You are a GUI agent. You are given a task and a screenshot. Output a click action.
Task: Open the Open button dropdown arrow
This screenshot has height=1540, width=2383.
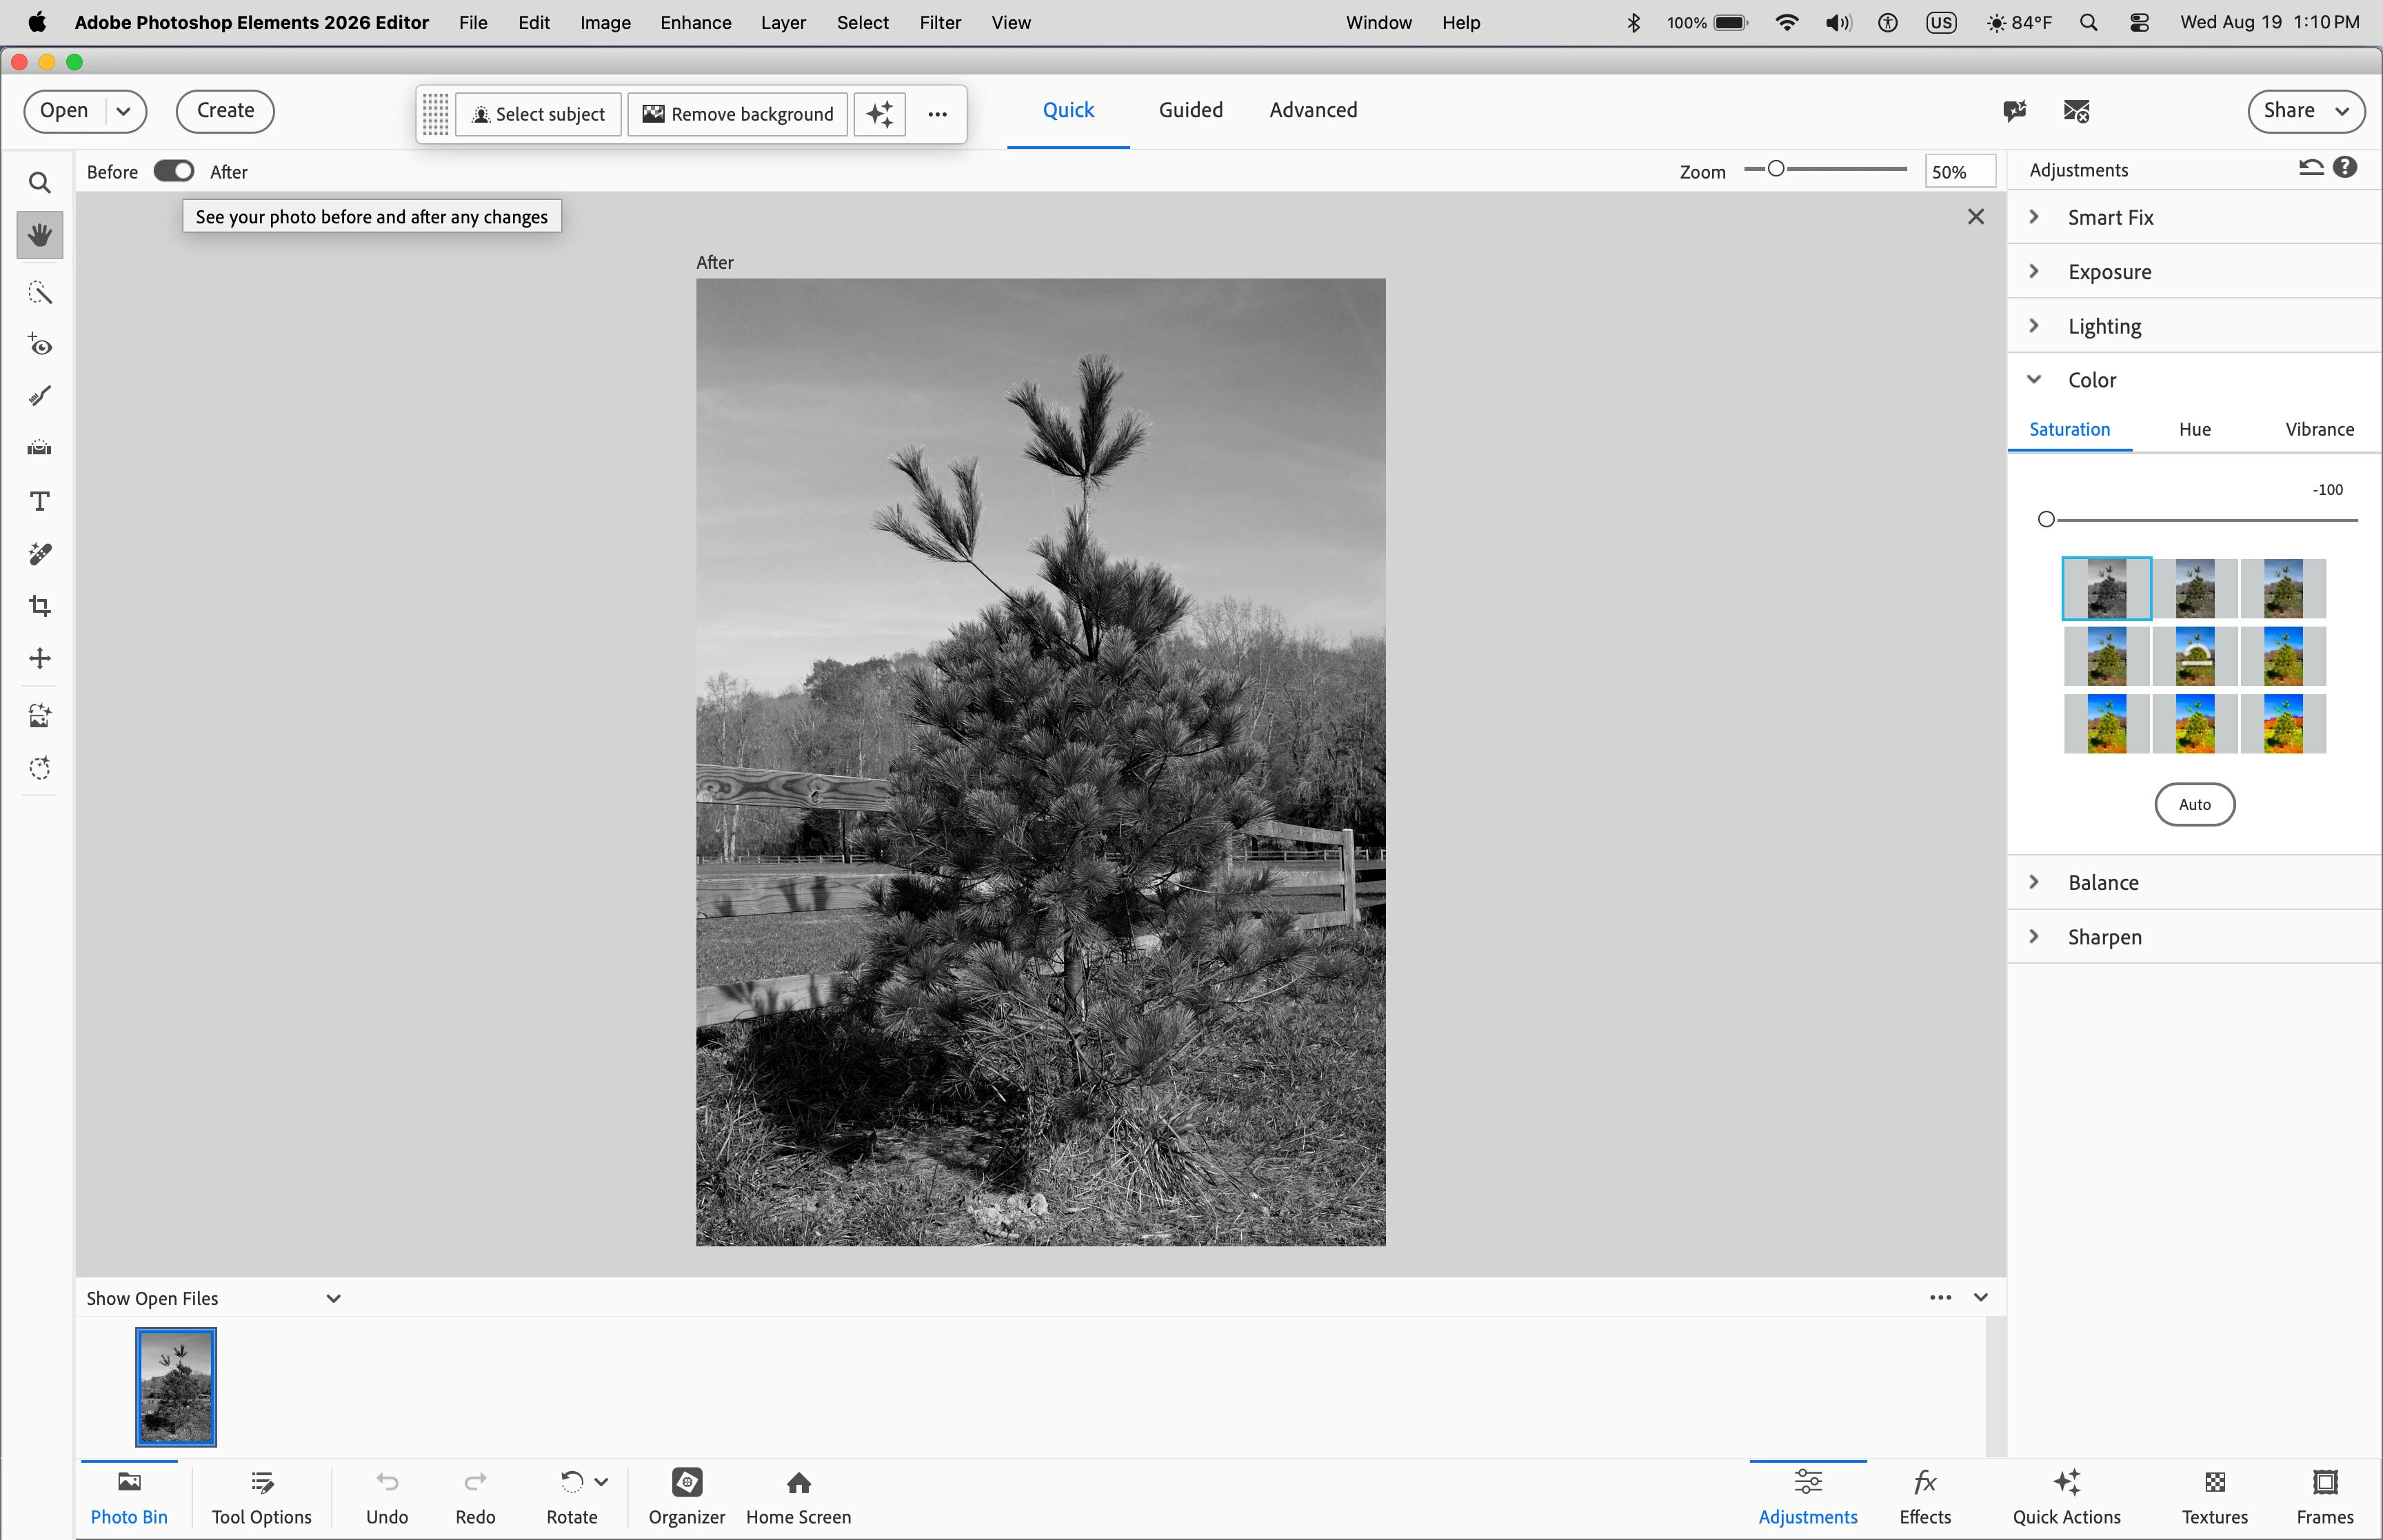124,111
